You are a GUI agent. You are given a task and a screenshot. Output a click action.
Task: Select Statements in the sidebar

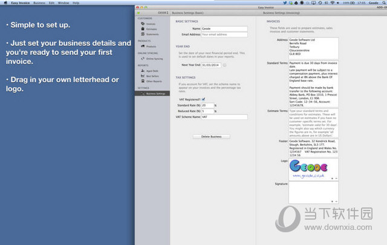tap(152, 34)
